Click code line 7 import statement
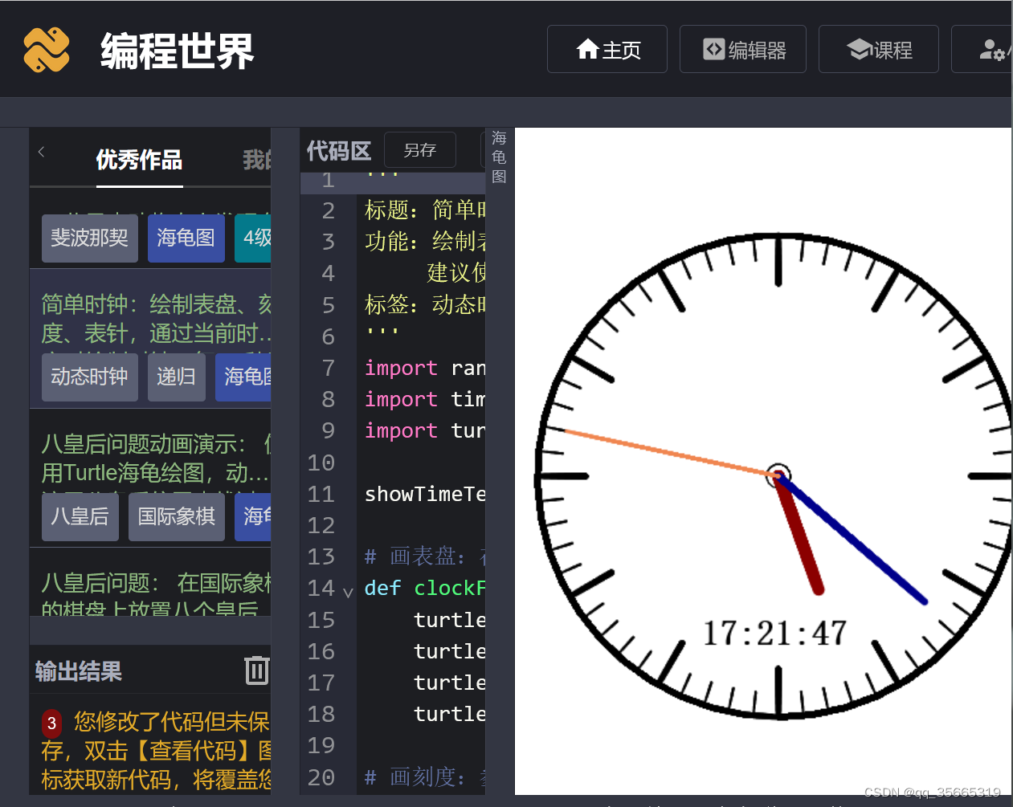 [425, 368]
